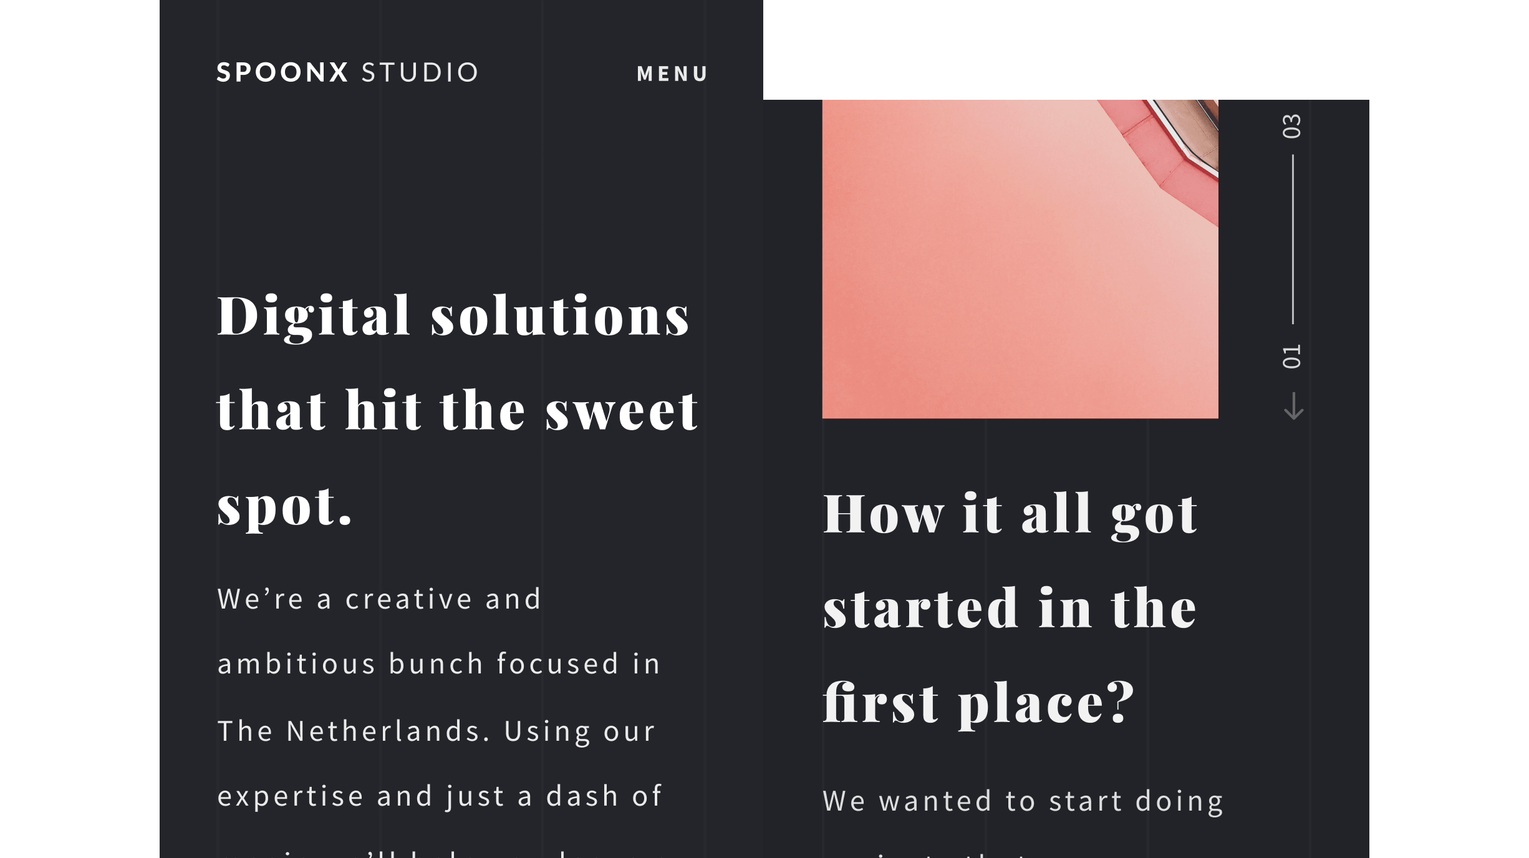The image size is (1529, 858).
Task: Click the word STUDIO in logo
Action: pyautogui.click(x=420, y=72)
